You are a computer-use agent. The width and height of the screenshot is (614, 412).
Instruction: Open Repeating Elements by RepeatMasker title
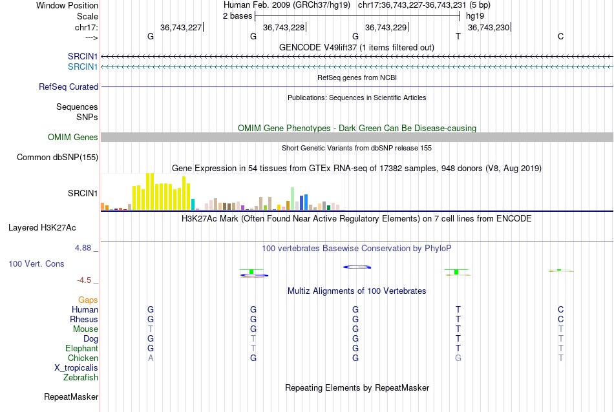[357, 387]
